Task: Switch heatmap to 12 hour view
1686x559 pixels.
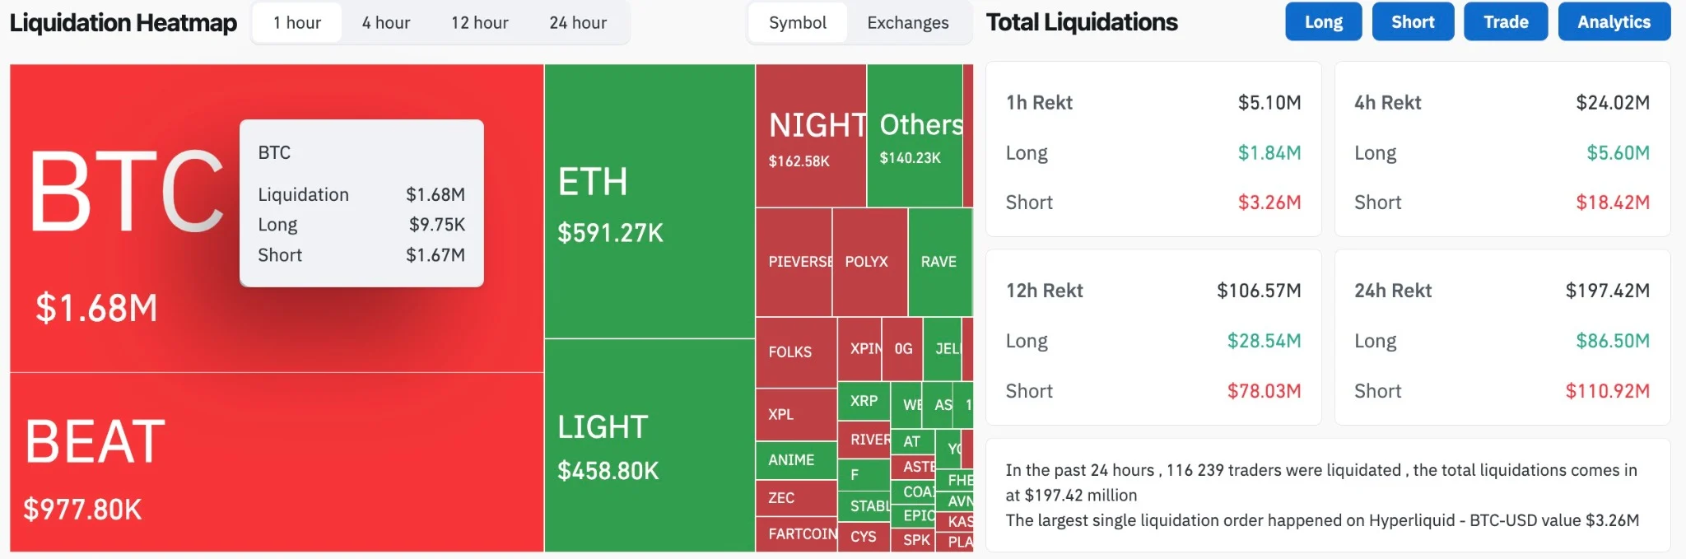Action: tap(479, 23)
